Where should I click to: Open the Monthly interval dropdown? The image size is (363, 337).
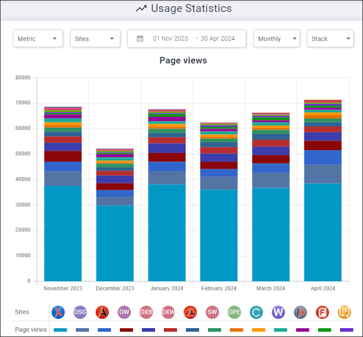click(276, 39)
